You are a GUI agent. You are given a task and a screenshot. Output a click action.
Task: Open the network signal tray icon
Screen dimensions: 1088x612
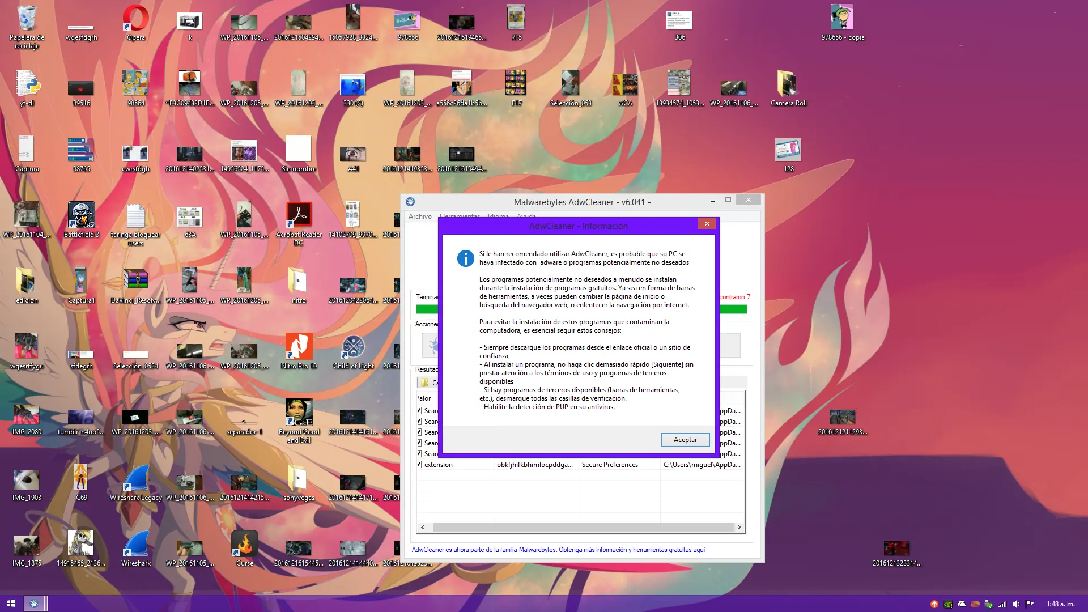pyautogui.click(x=1002, y=604)
